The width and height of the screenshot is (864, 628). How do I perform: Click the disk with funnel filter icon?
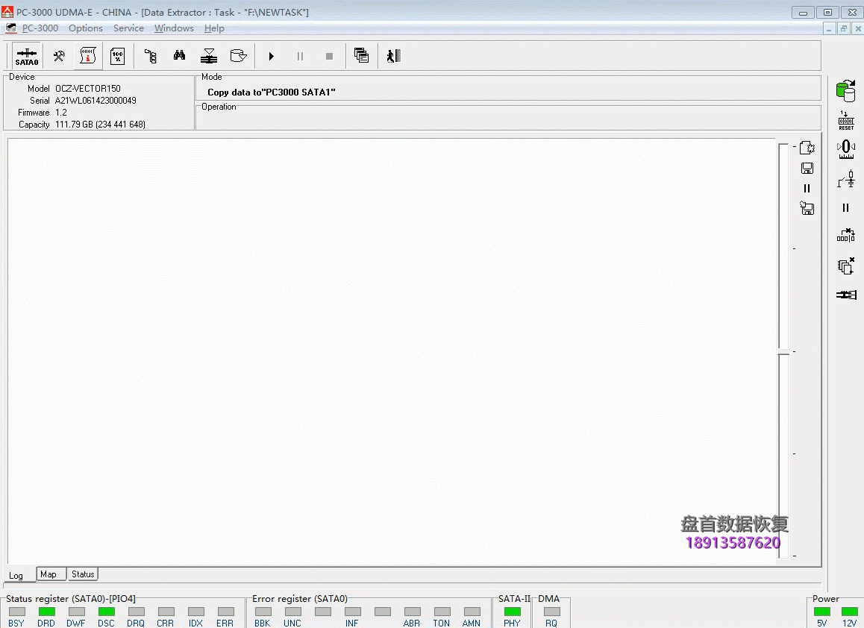point(238,56)
